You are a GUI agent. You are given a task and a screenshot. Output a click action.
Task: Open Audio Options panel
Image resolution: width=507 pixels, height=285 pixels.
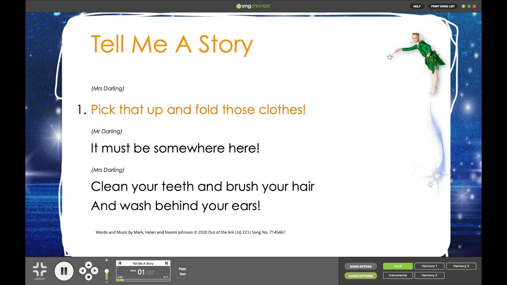(360, 276)
